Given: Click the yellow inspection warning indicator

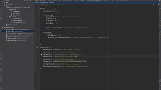Looking at the screenshot, I should [158, 4].
